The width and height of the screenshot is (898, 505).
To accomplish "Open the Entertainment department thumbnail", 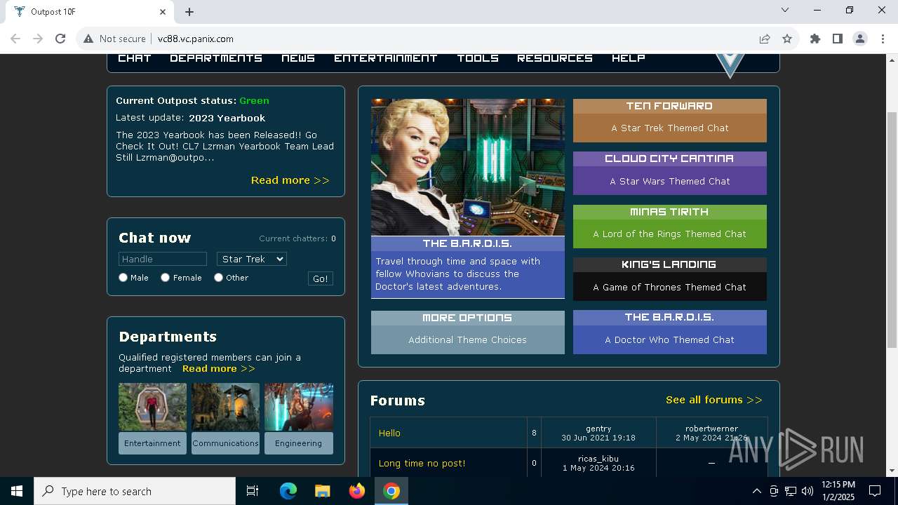I will pos(152,407).
